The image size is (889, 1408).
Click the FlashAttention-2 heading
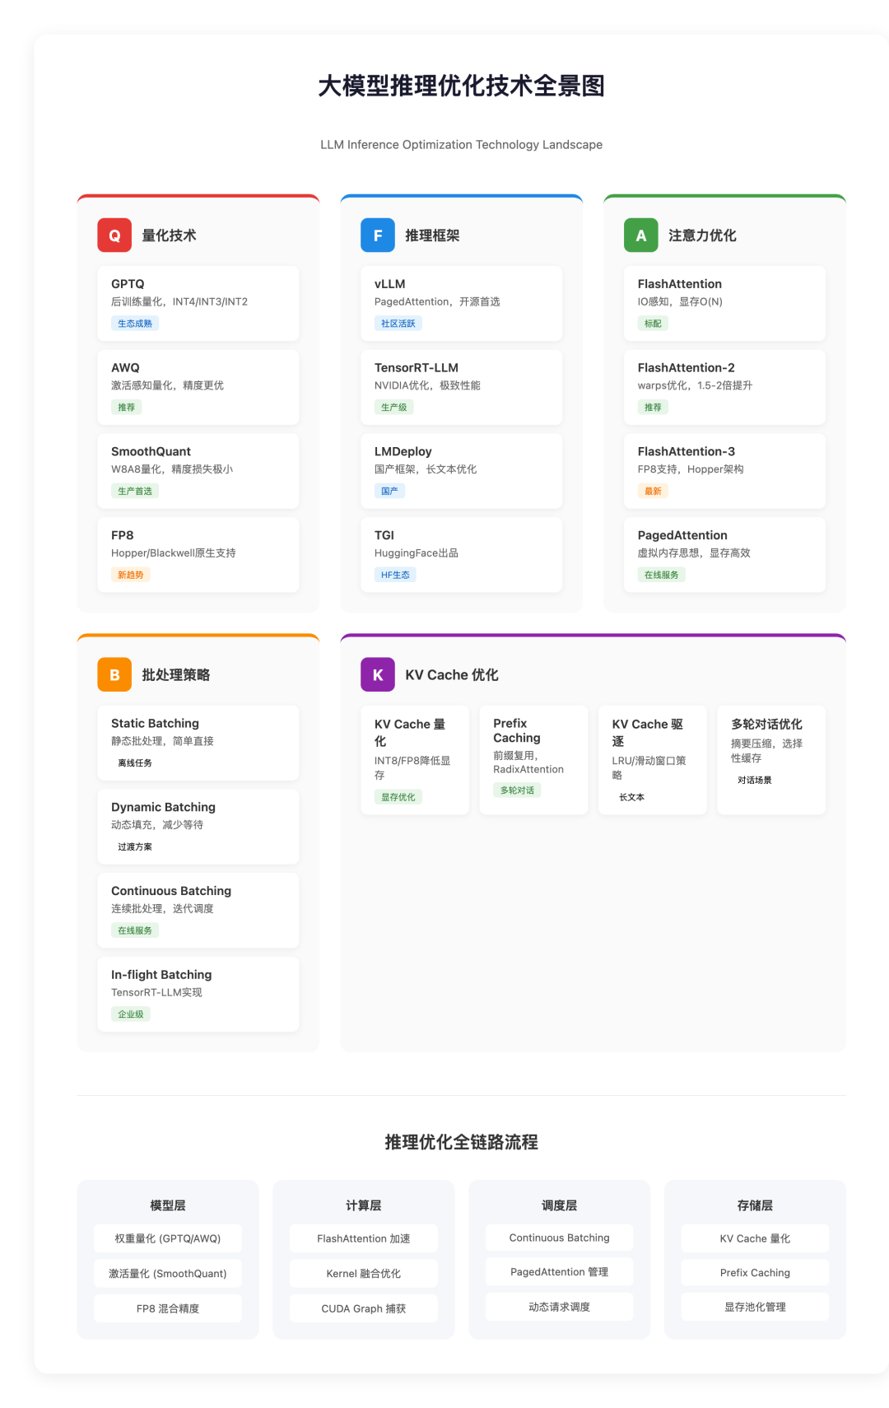(x=686, y=368)
